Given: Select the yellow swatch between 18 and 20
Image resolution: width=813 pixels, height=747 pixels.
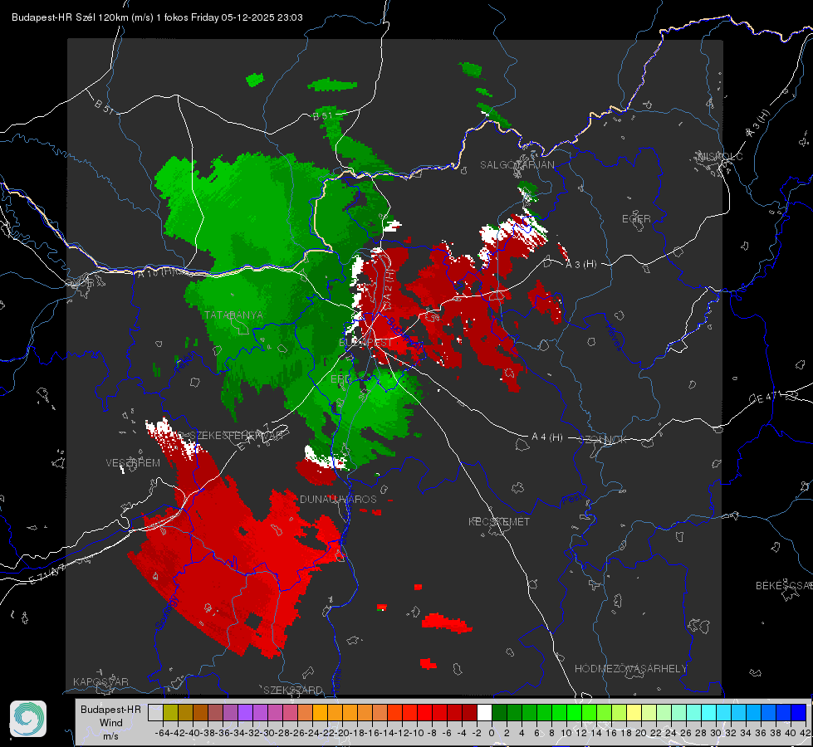Looking at the screenshot, I should point(634,712).
